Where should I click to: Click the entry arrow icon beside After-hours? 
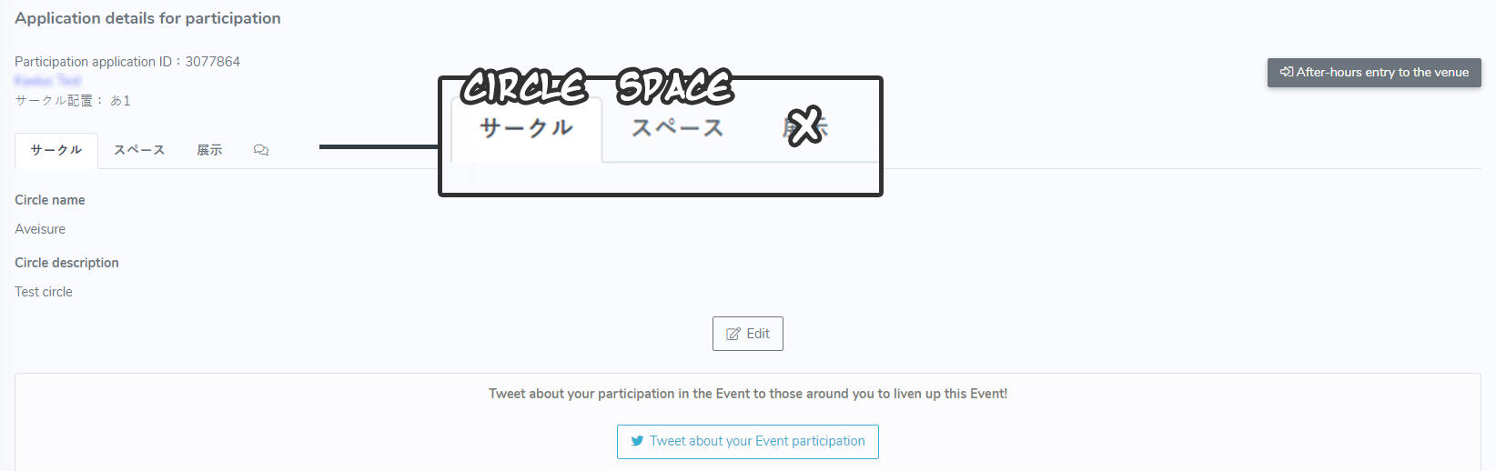pos(1286,72)
